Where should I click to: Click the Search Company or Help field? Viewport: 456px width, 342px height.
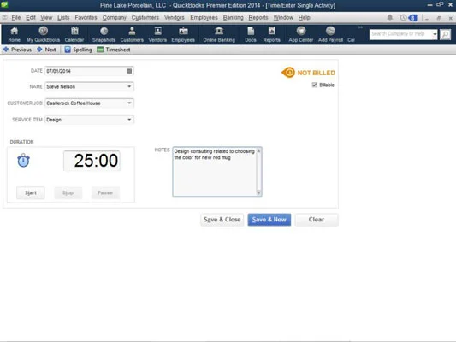coord(400,34)
